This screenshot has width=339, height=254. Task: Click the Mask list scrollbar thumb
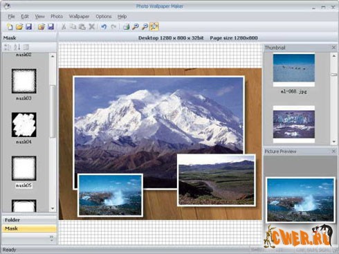[53, 111]
